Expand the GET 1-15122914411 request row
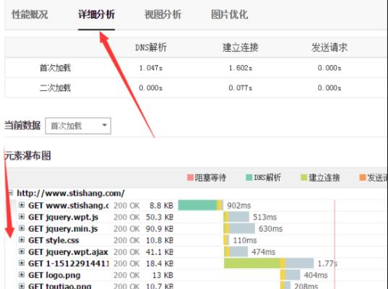 pos(22,263)
